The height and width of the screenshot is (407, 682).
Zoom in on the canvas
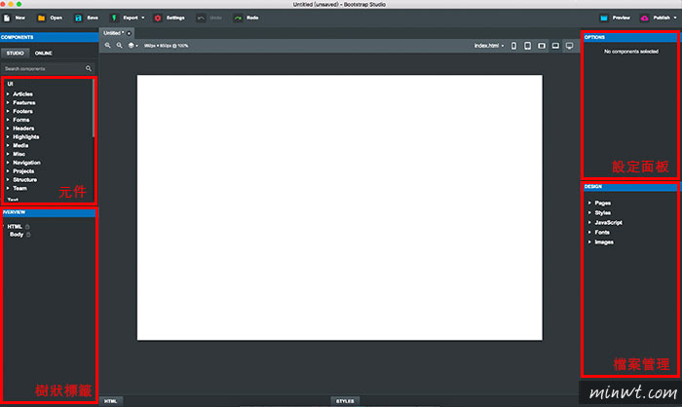pos(107,46)
